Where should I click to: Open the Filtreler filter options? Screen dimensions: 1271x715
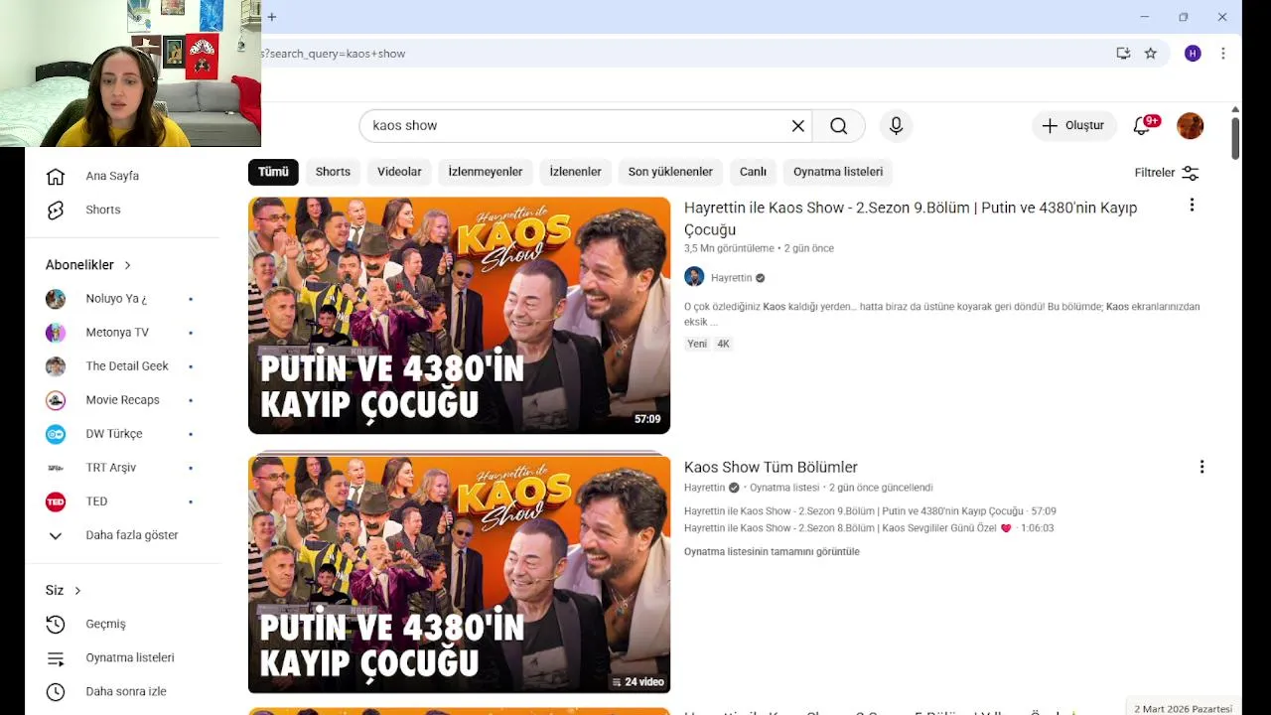click(x=1167, y=173)
